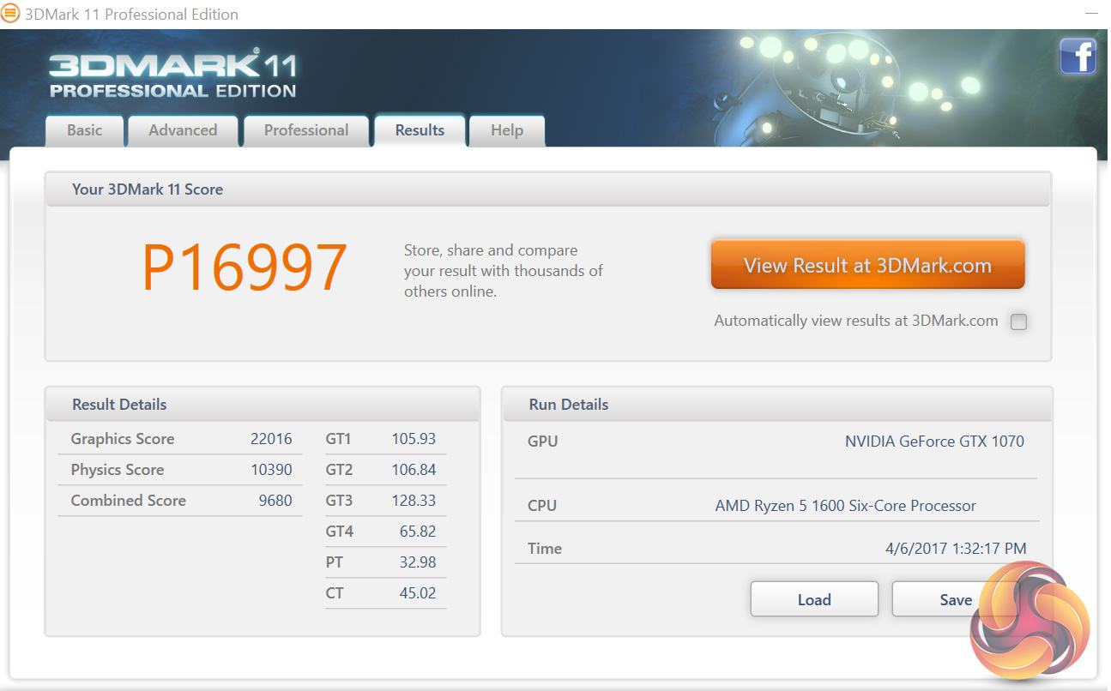Select the GT3 result 128.33
This screenshot has width=1111, height=691.
coord(414,501)
